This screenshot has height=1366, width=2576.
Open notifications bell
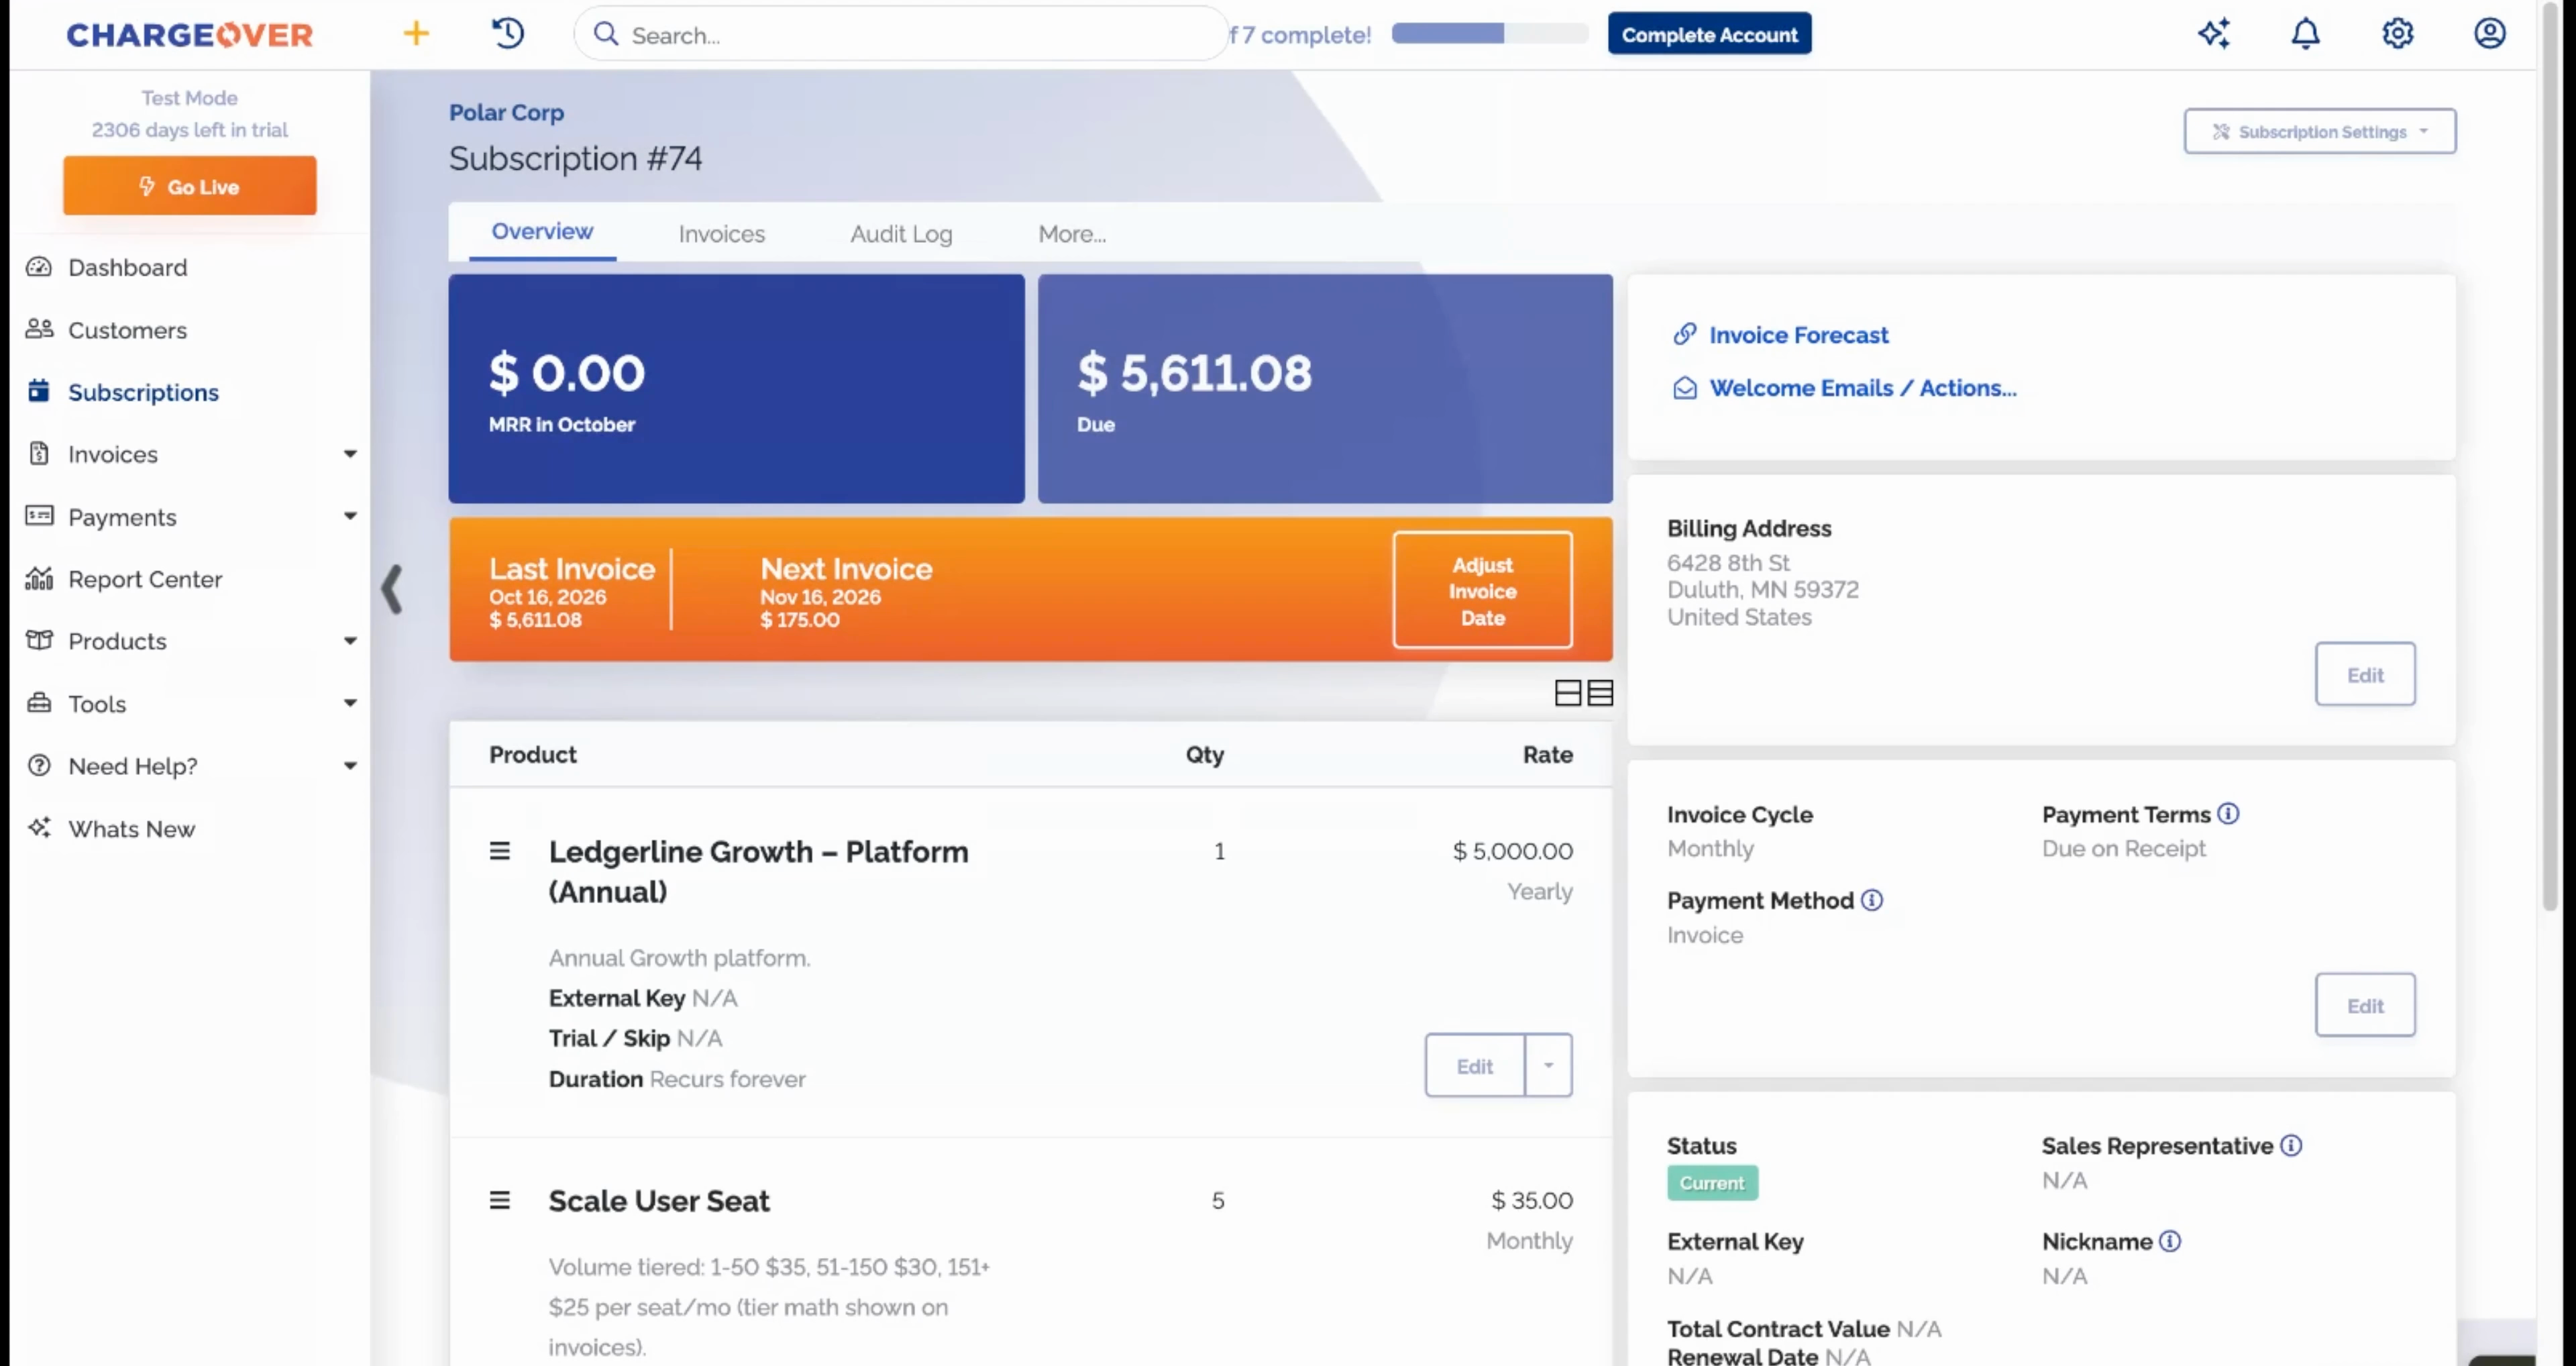click(2306, 34)
